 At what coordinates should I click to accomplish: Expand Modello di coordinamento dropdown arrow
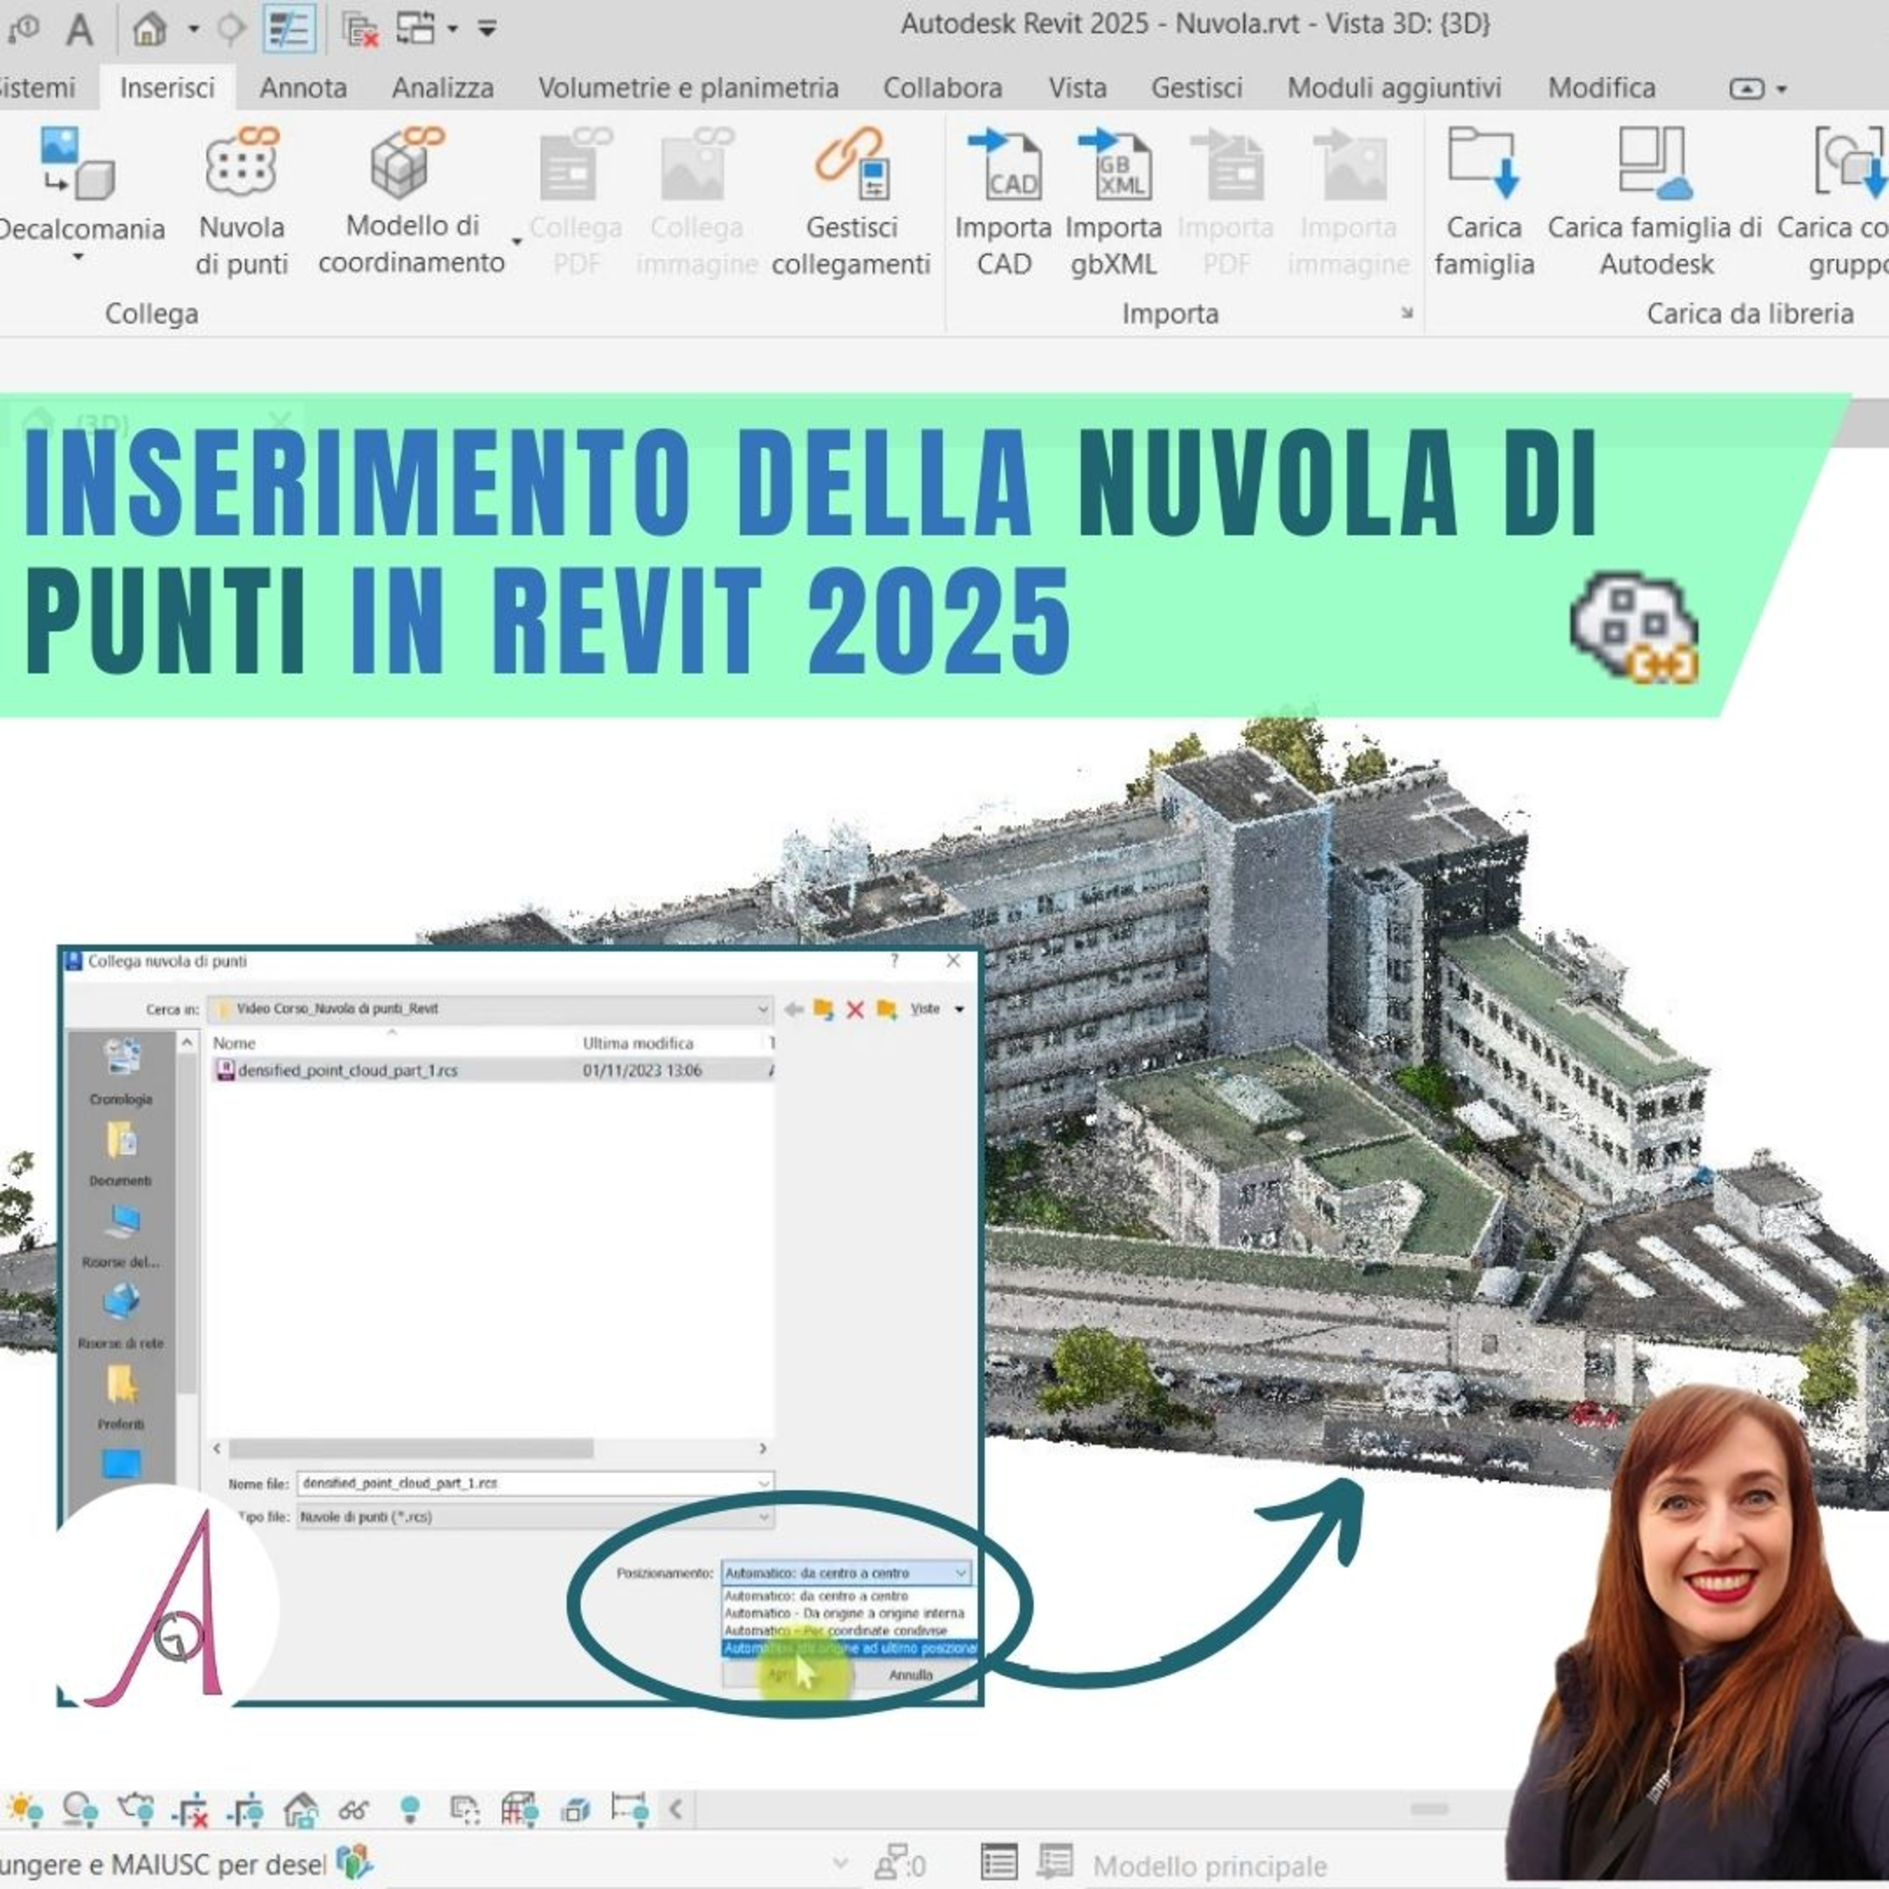tap(517, 242)
